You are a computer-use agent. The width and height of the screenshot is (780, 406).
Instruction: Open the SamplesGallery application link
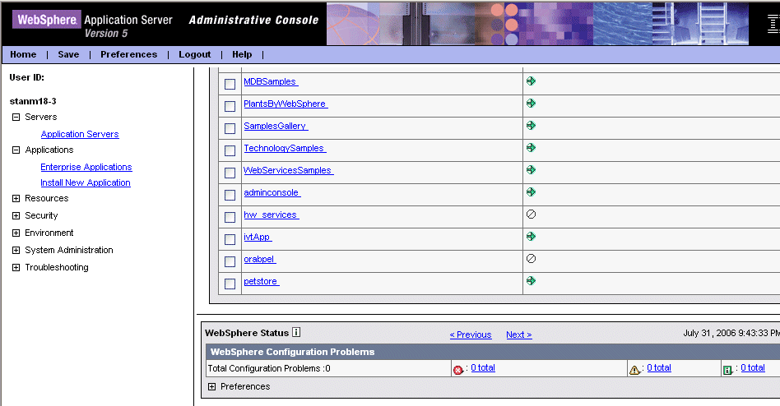(x=276, y=126)
